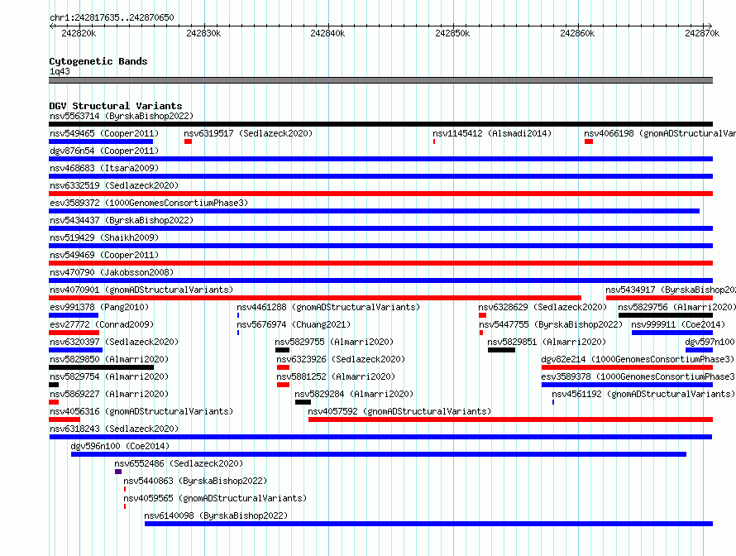This screenshot has width=736, height=556.
Task: Select the nsv5434917 ByrskaBishop label
Action: coord(671,290)
